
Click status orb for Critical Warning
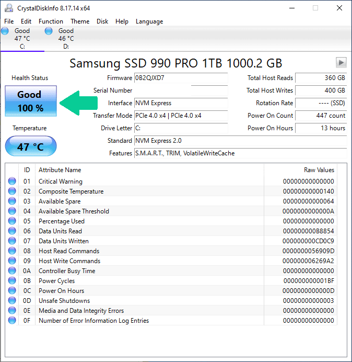[12, 181]
